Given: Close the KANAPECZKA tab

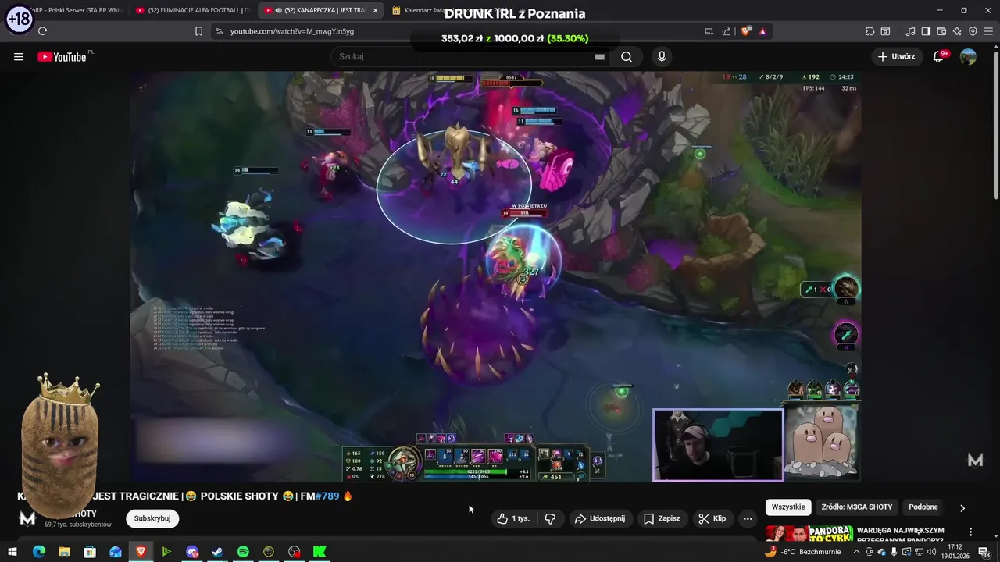Looking at the screenshot, I should coord(375,10).
